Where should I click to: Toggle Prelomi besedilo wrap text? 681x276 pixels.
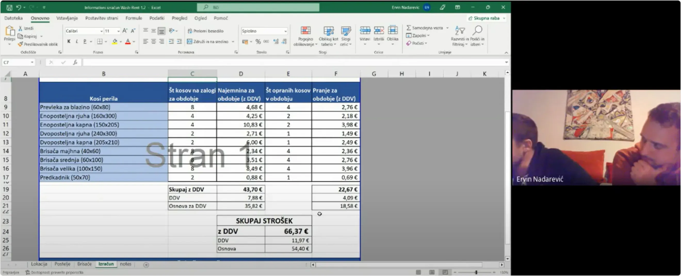[205, 31]
